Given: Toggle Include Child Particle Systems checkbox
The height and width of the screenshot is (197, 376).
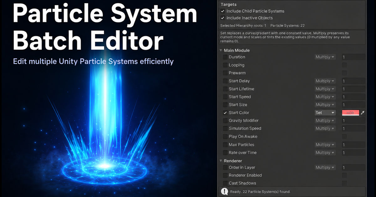Looking at the screenshot, I should click(x=223, y=11).
